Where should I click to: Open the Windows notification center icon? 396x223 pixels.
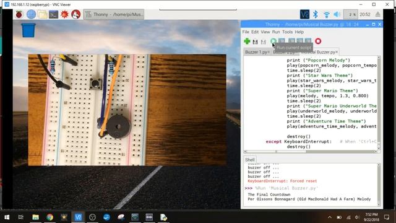387,217
